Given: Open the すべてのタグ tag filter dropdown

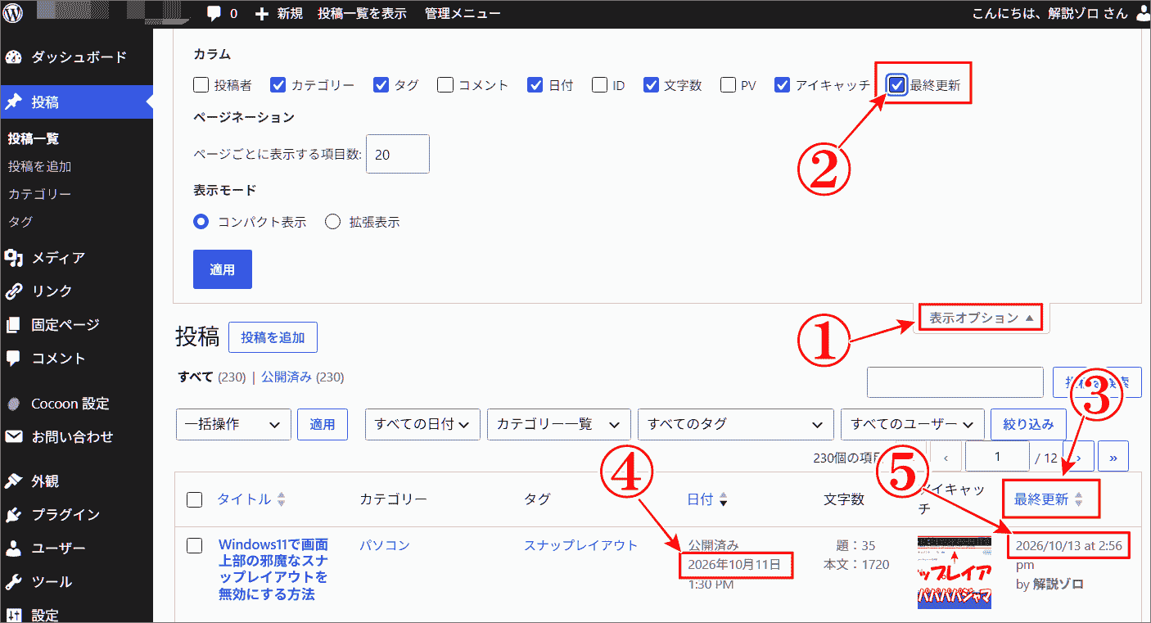Looking at the screenshot, I should pos(736,424).
